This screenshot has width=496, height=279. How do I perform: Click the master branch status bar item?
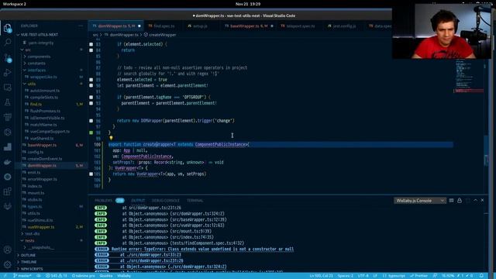click(22, 276)
